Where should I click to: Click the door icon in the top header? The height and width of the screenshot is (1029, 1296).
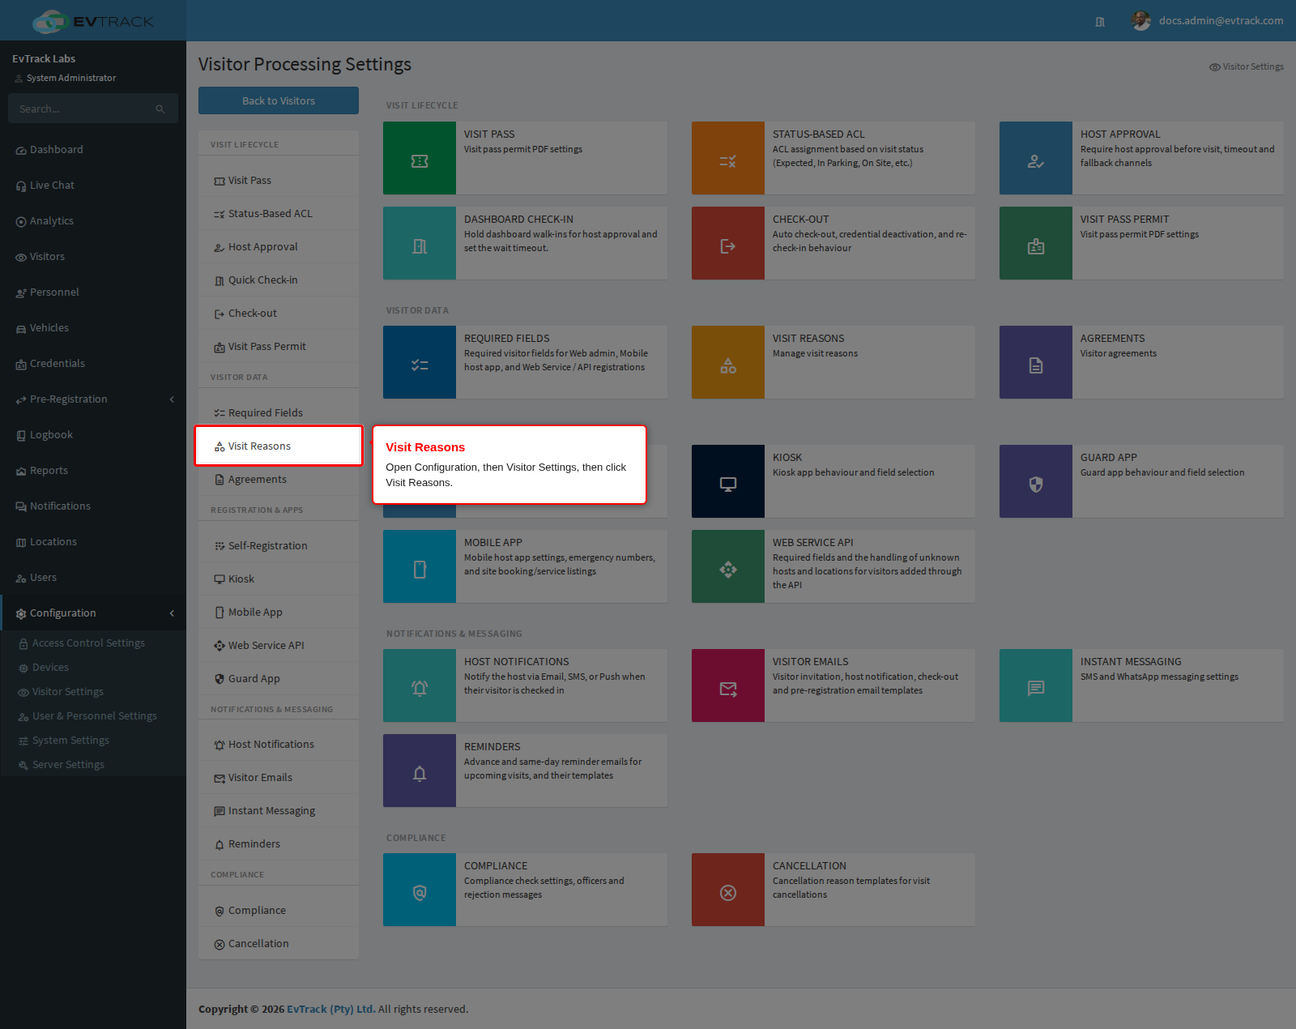click(1100, 22)
